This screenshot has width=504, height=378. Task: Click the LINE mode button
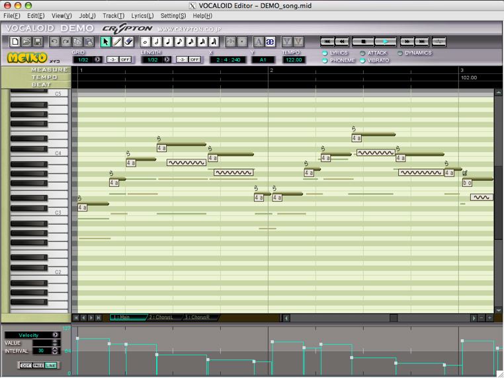(50, 365)
